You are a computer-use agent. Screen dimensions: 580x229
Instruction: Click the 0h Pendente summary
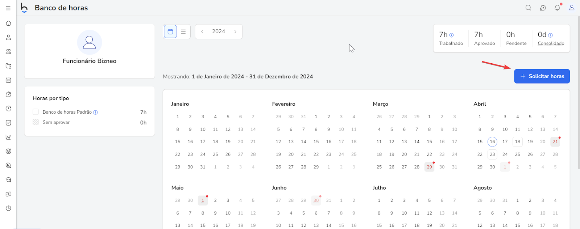click(x=516, y=38)
